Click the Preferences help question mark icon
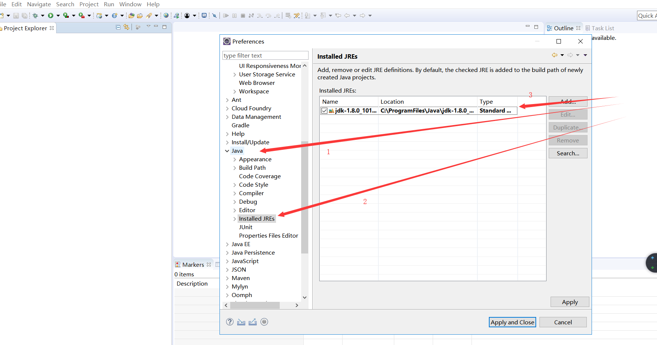657x345 pixels. pyautogui.click(x=230, y=322)
